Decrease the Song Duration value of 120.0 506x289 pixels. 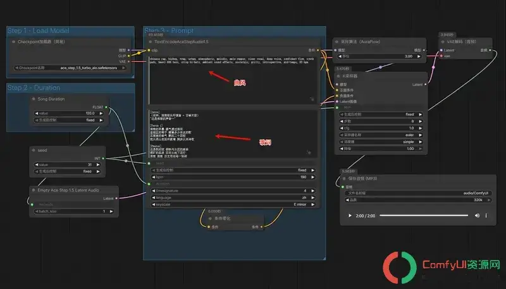point(37,113)
